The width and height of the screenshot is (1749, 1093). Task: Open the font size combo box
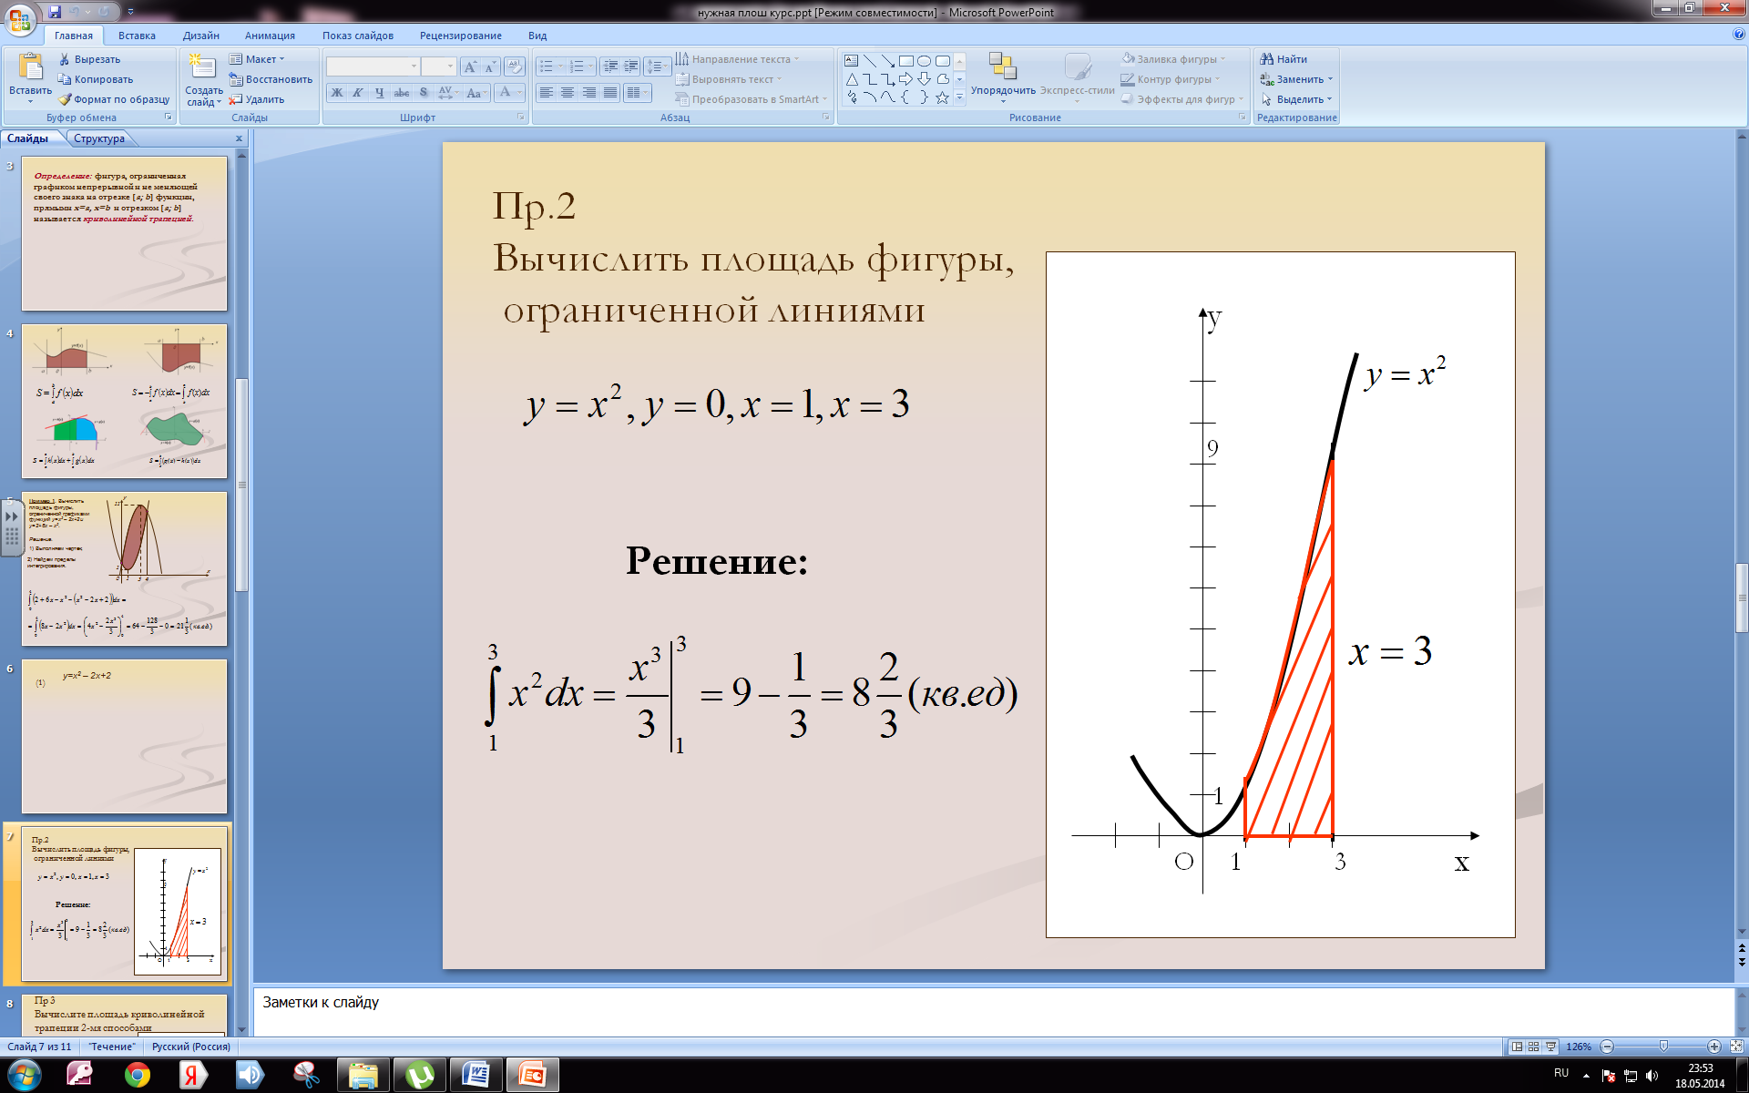click(x=438, y=66)
